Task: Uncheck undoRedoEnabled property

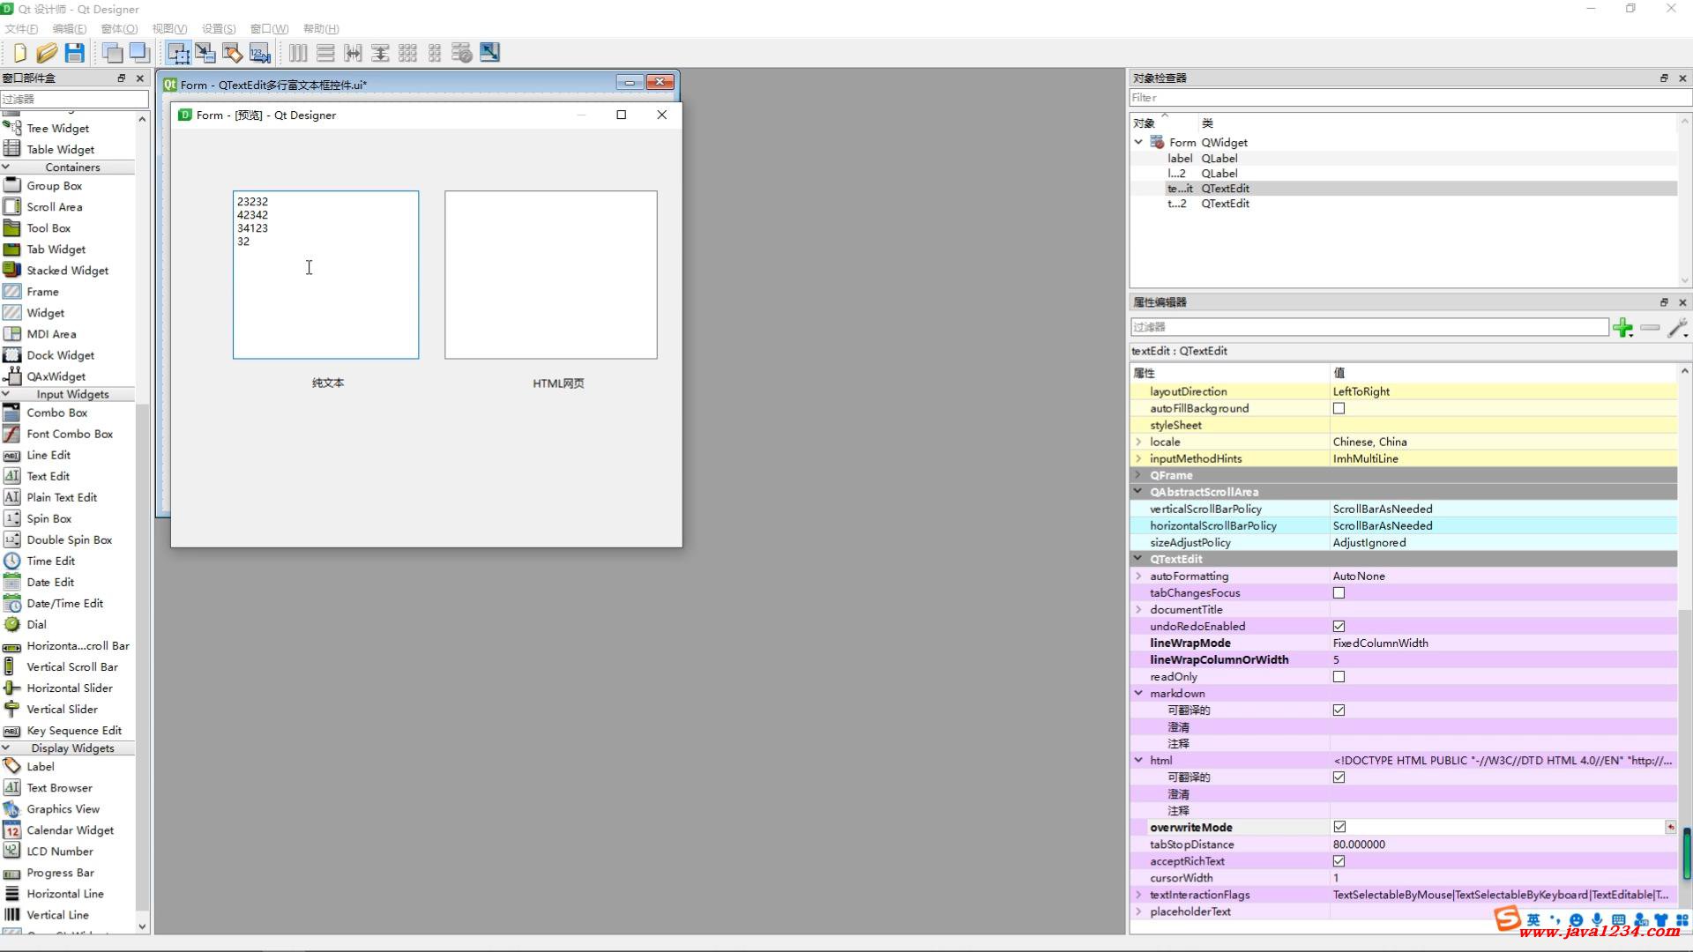Action: pos(1339,627)
